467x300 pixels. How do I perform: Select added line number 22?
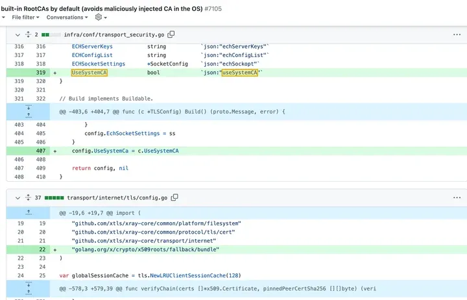point(42,249)
